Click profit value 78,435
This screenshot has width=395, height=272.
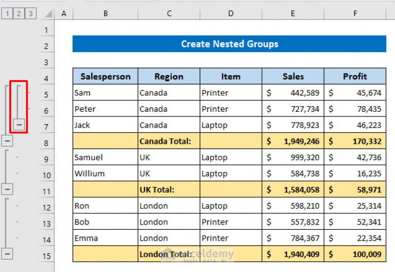355,109
